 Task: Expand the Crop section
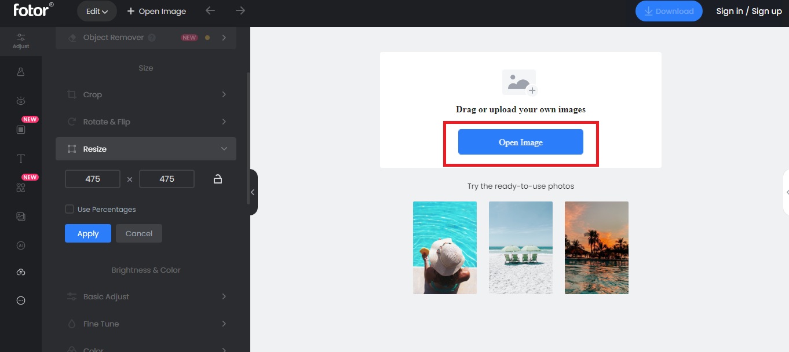coord(145,94)
